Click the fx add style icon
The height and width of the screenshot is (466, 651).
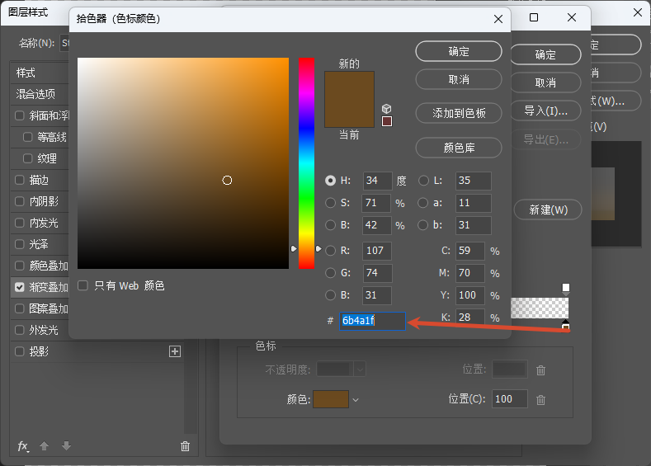(23, 446)
